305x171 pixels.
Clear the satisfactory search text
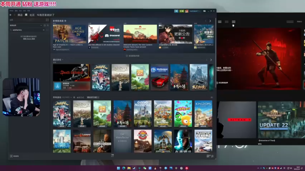pos(43,30)
